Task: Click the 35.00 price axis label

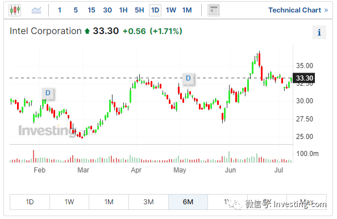Action: coord(305,66)
